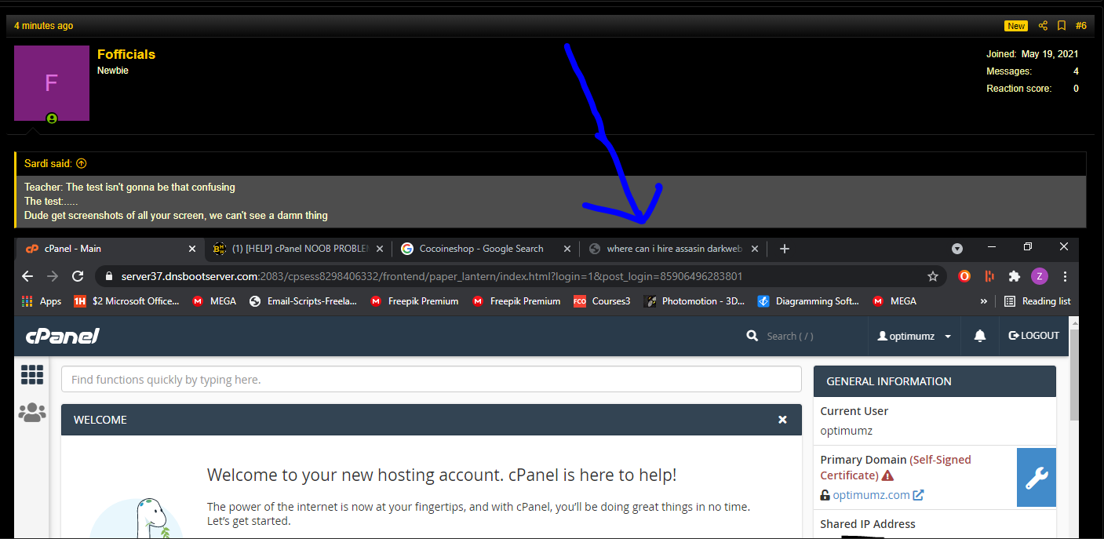Open tab search dropdown arrow
The width and height of the screenshot is (1104, 539).
tap(957, 249)
